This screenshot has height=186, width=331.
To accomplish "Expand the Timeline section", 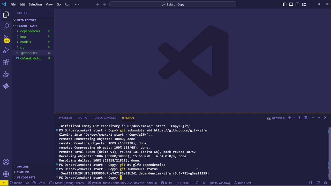I will [x=33, y=172].
